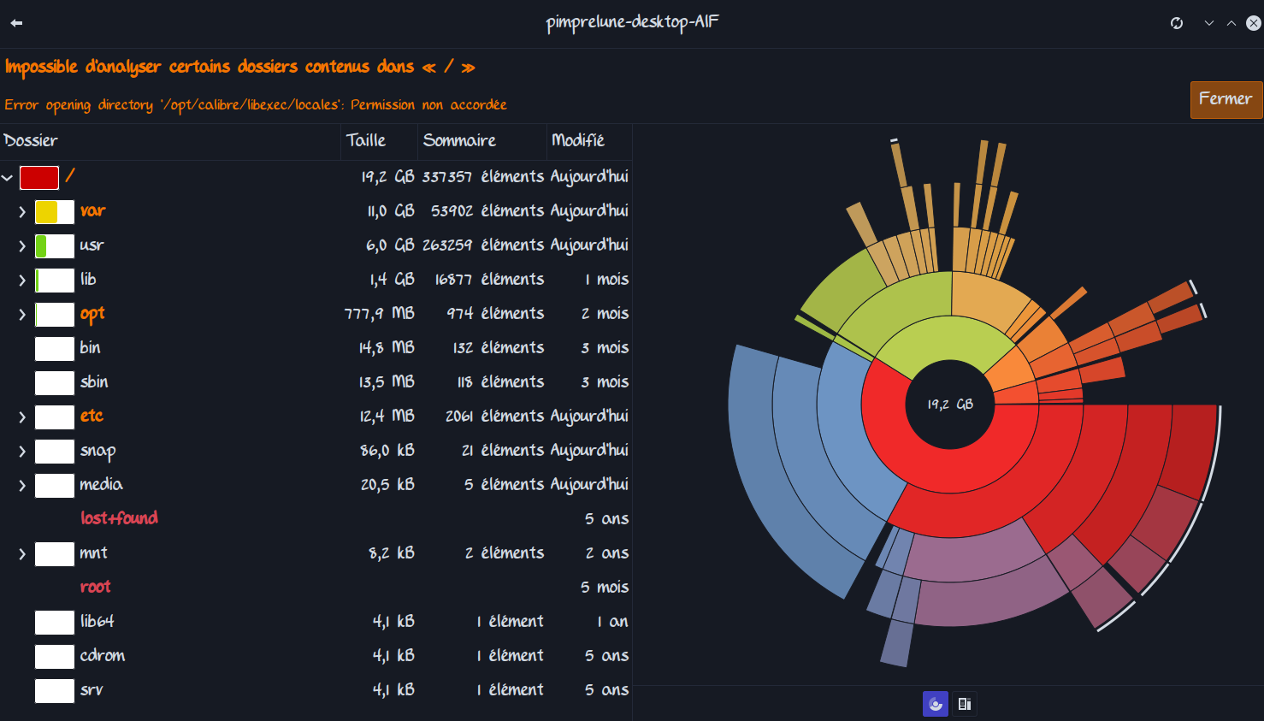This screenshot has width=1264, height=721.
Task: Click the window title pimprelune-desktop-AIF
Action: (x=633, y=22)
